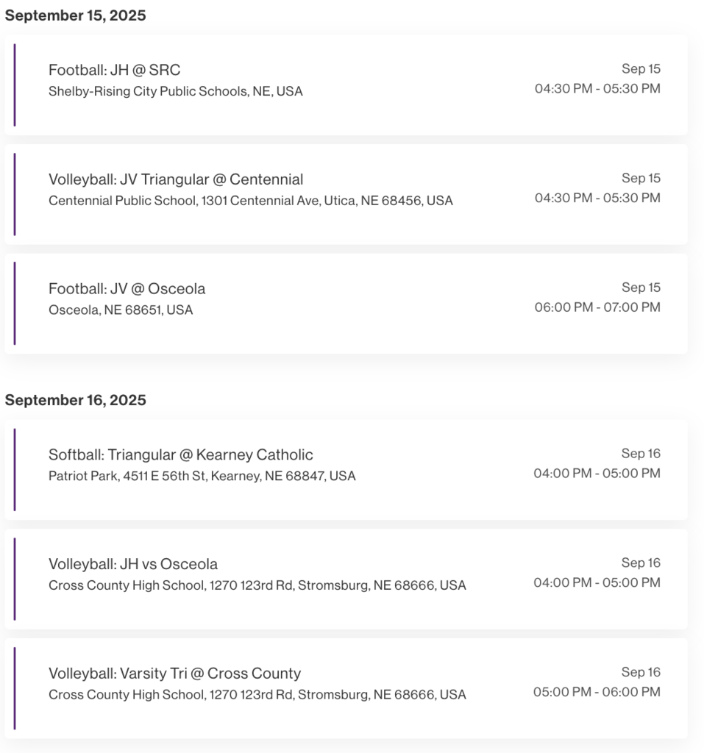704x753 pixels.
Task: Click the September 15, 2025 date heading
Action: pyautogui.click(x=76, y=15)
